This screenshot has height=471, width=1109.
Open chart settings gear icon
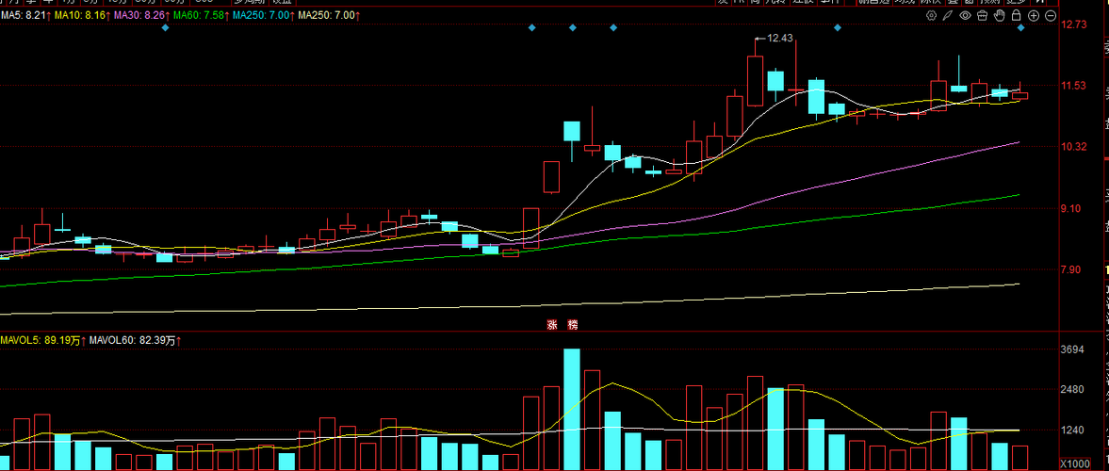click(932, 16)
